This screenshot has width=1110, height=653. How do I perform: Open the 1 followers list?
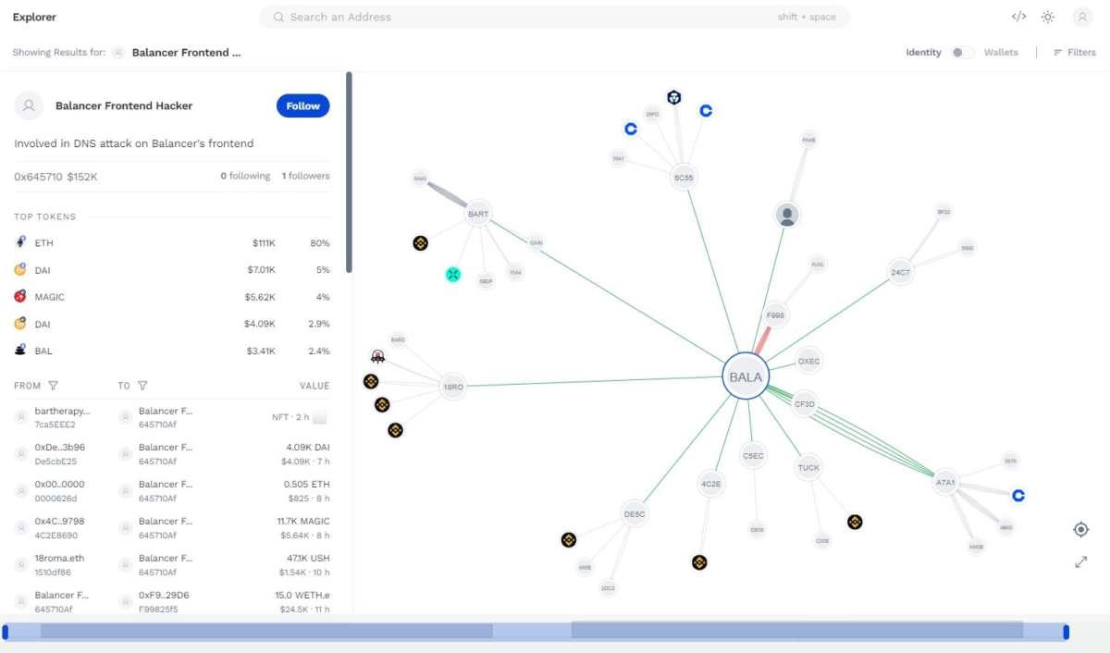click(x=305, y=176)
